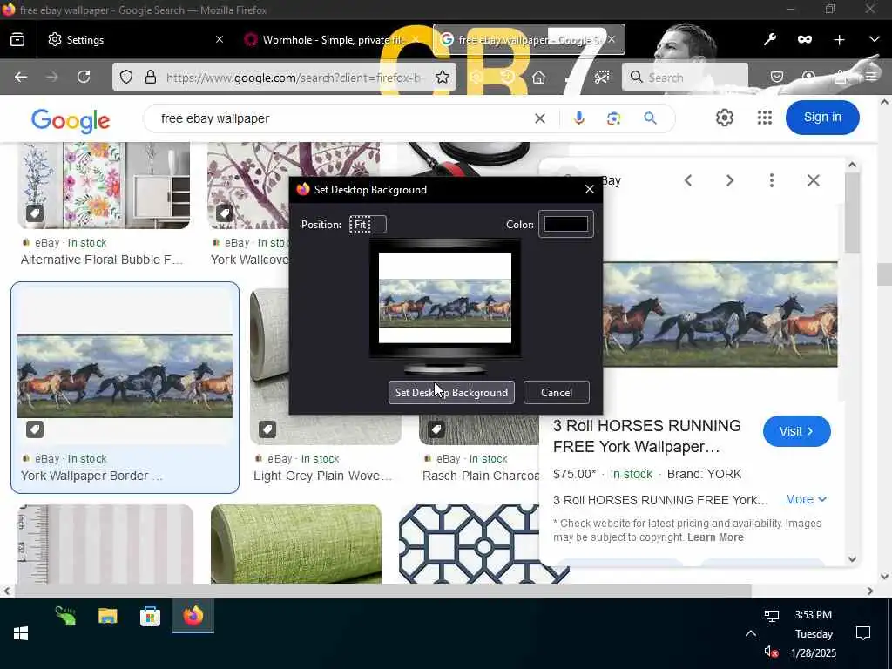Open Windows Start menu

coord(21,633)
